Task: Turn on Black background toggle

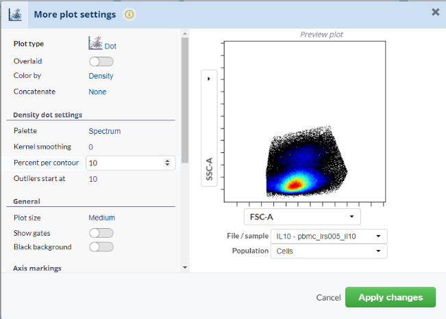Action: tap(101, 247)
